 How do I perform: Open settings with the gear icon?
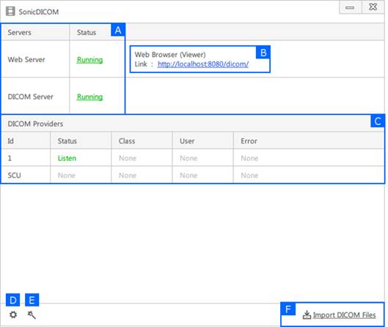(x=13, y=315)
